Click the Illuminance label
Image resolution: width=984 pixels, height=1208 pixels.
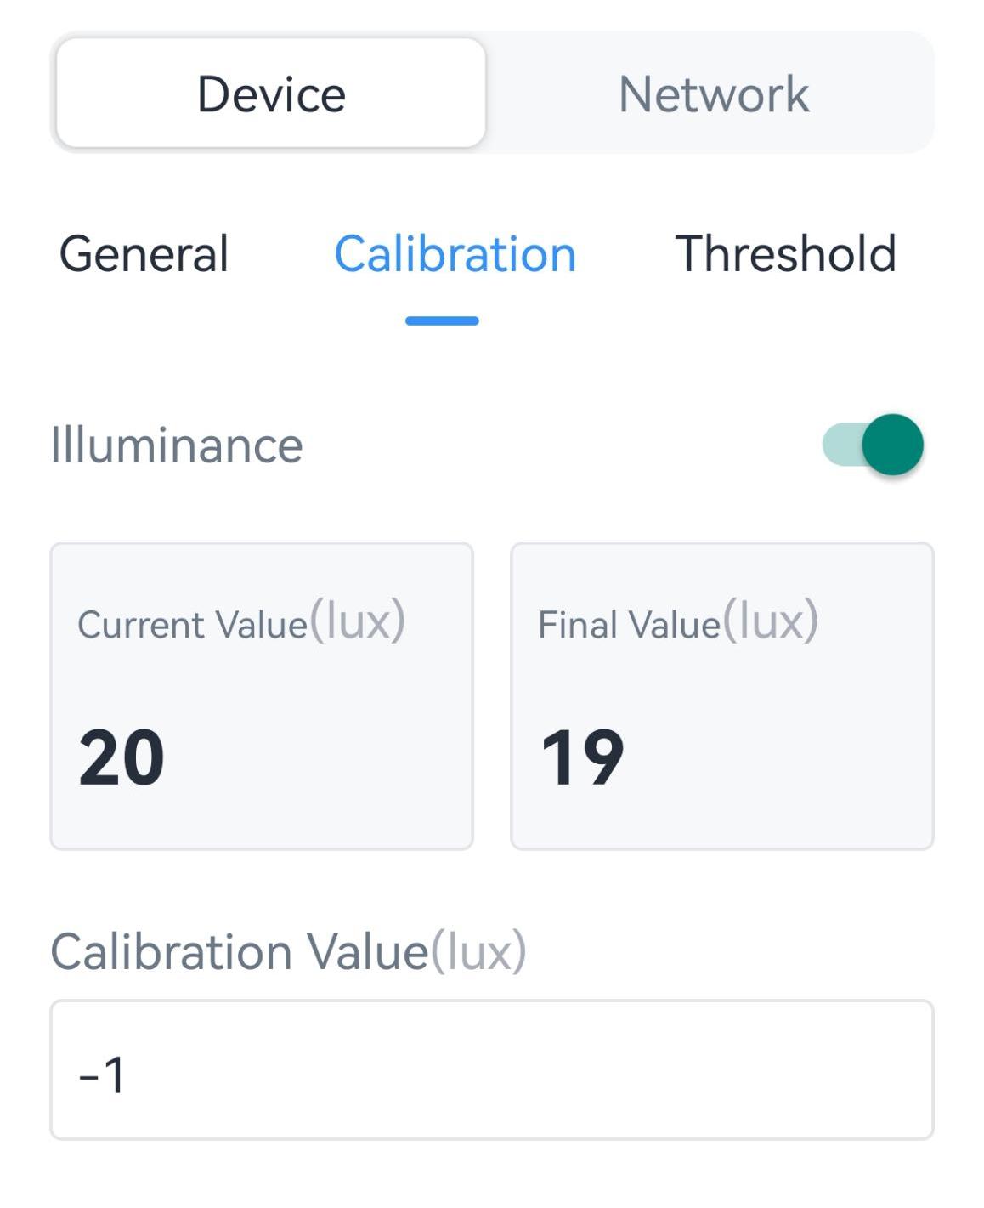click(177, 445)
